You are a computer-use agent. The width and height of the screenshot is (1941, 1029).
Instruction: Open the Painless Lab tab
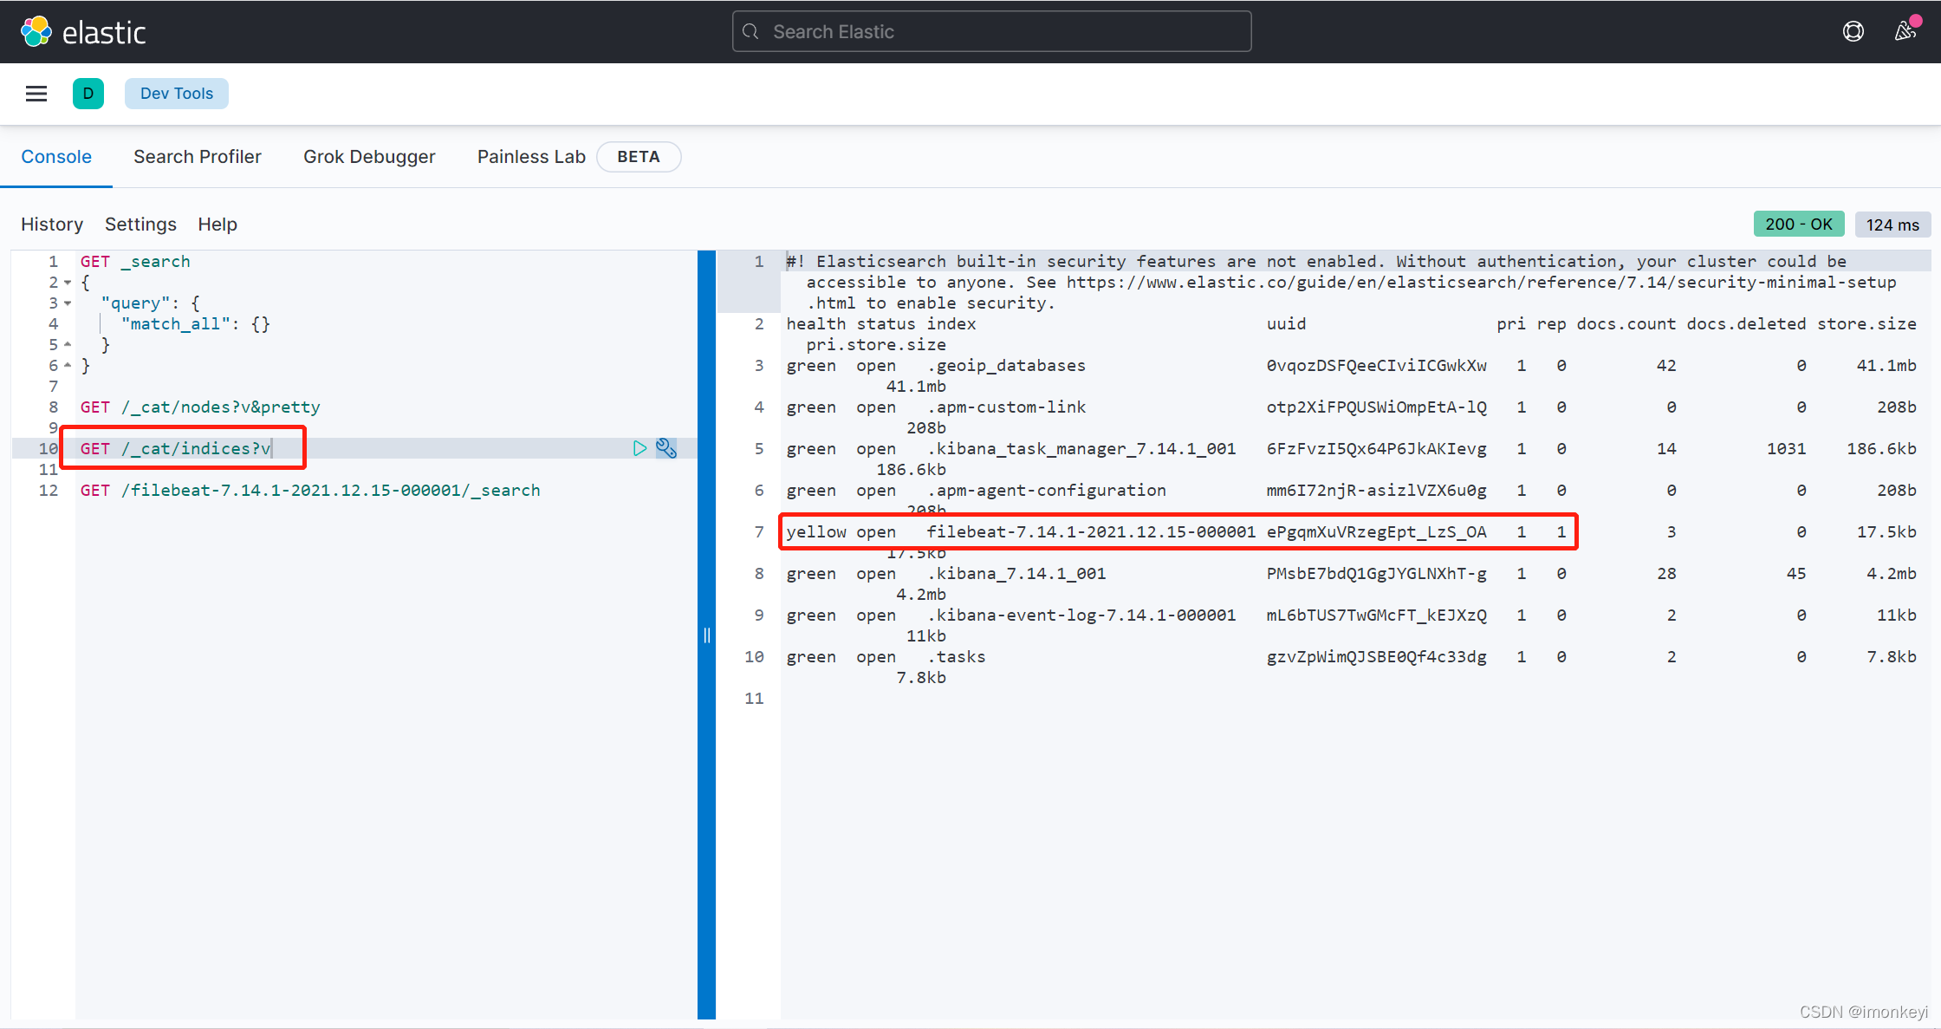tap(531, 157)
